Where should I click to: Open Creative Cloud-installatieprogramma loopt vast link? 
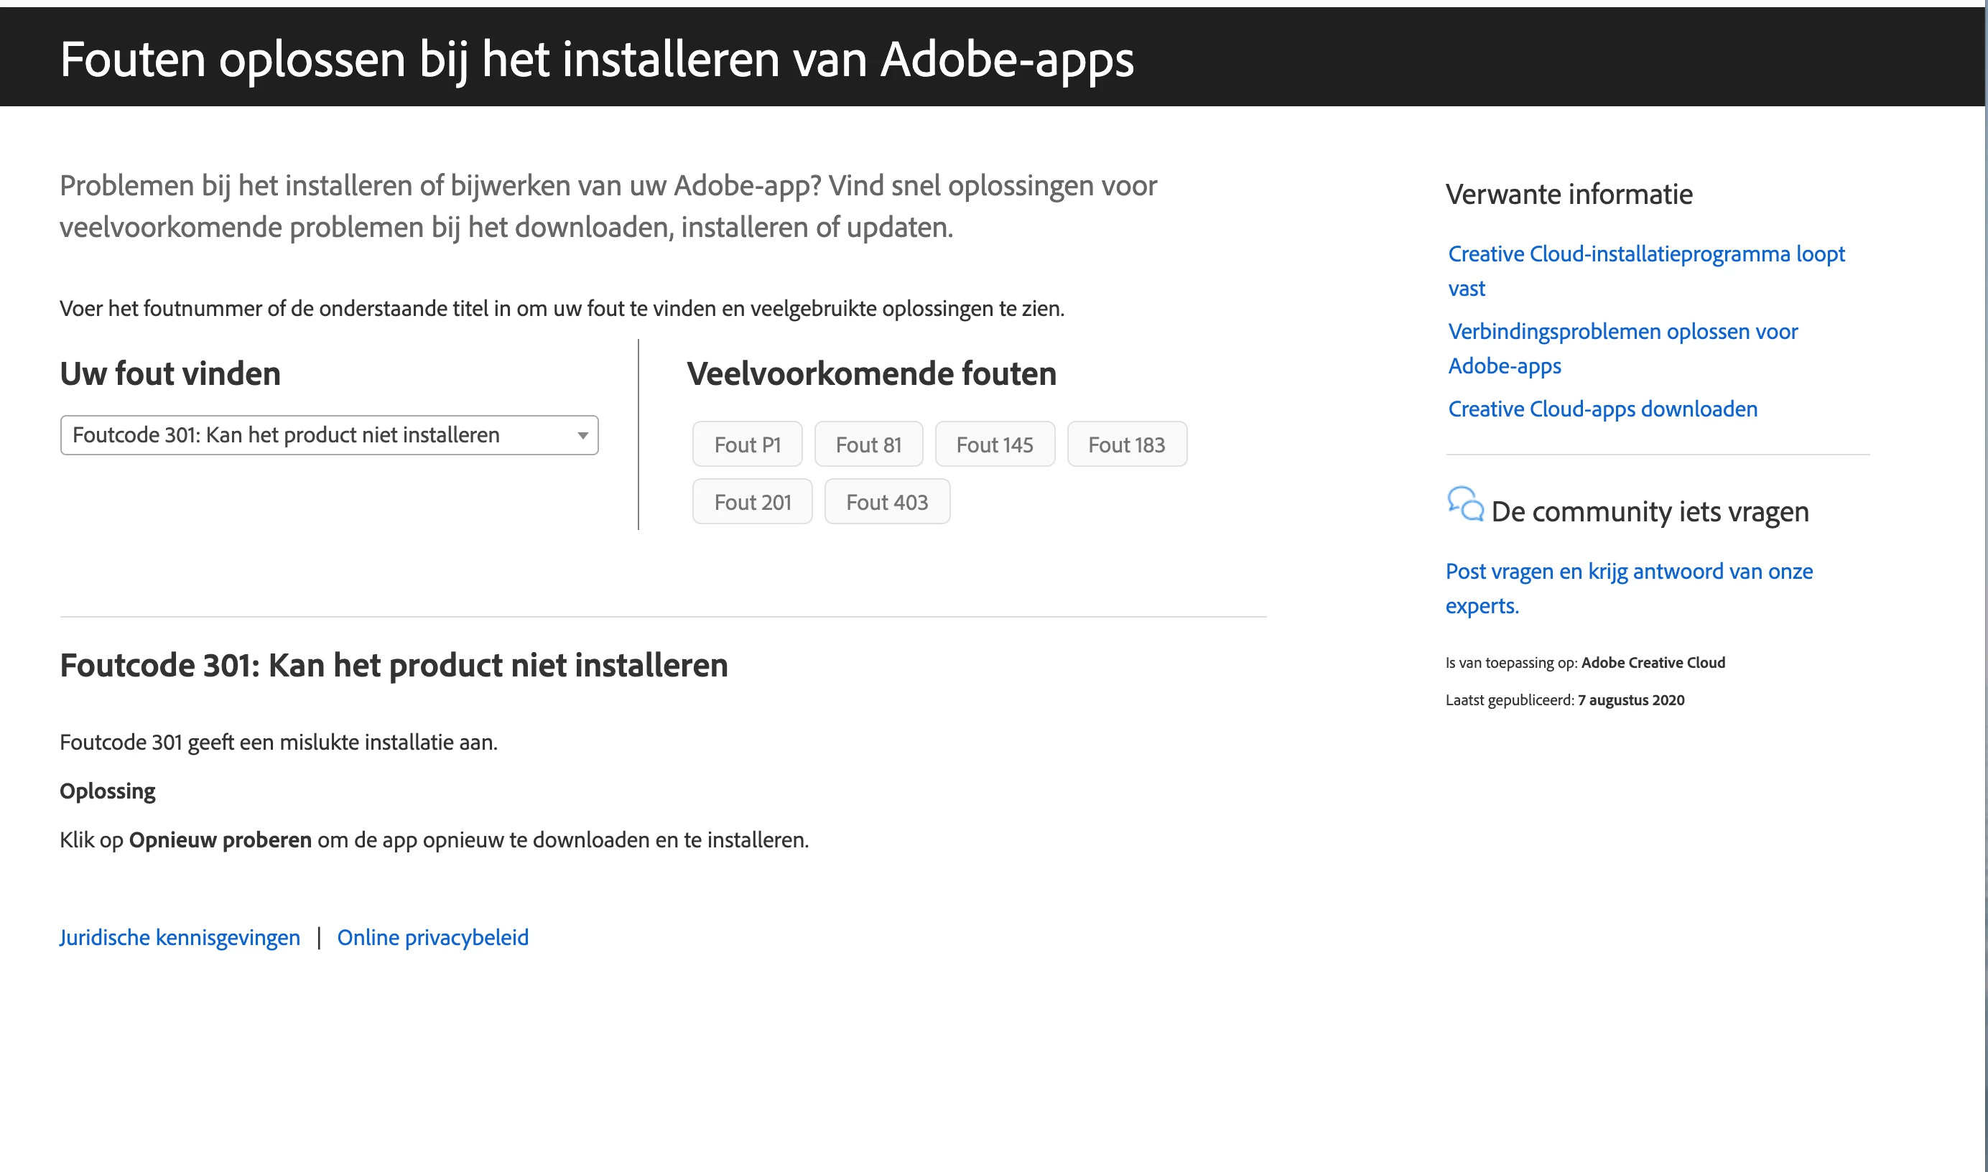click(x=1646, y=254)
